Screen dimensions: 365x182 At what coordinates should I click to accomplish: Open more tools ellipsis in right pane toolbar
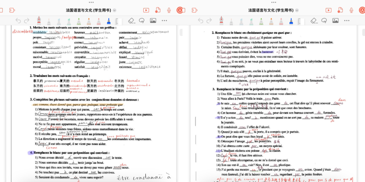point(347,21)
